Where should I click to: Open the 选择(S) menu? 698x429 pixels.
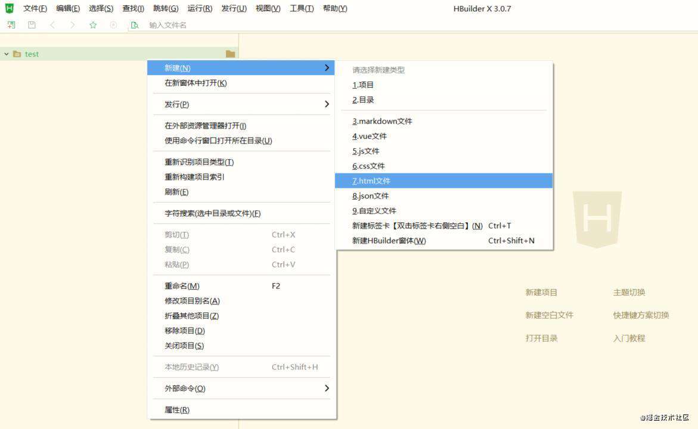click(x=101, y=8)
